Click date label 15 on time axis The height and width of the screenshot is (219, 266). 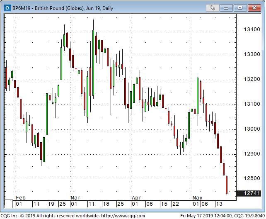(164, 204)
